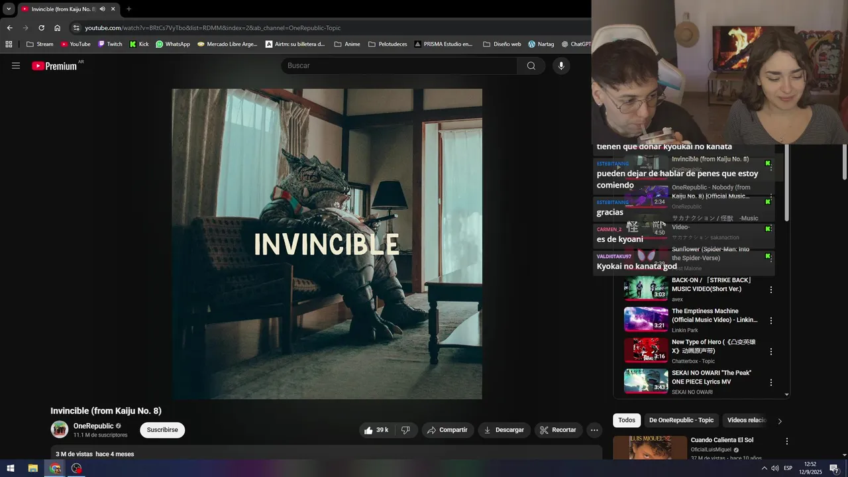This screenshot has height=477, width=848.
Task: Open the taskbar clock and calendar
Action: tap(810, 468)
